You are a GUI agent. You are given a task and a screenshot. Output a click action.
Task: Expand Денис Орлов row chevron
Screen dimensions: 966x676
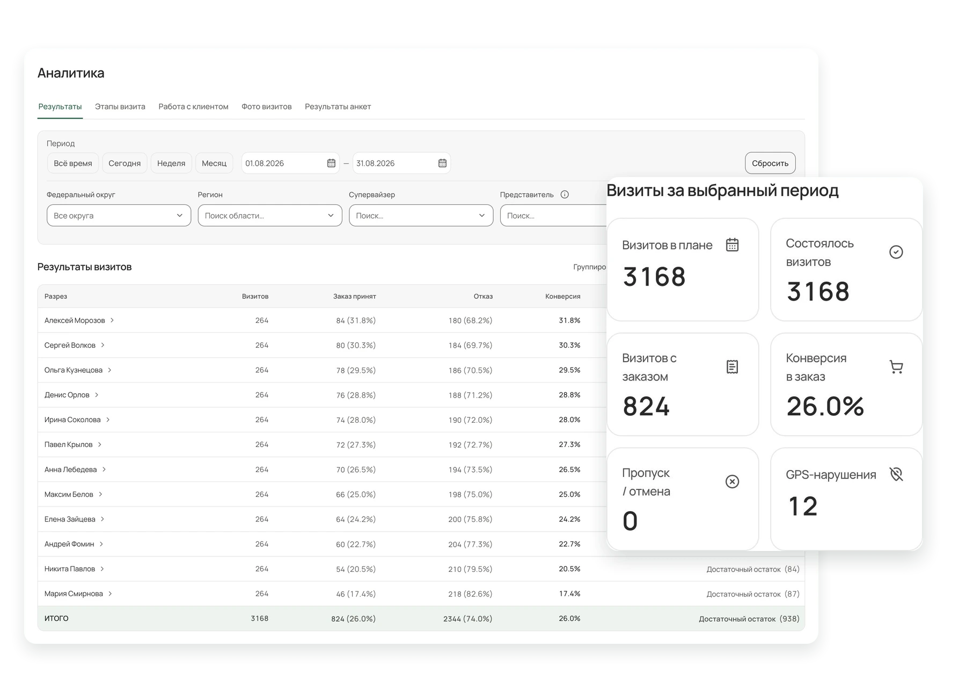pyautogui.click(x=97, y=395)
